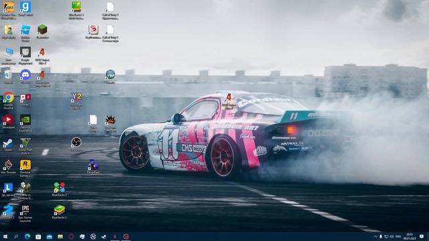Select the orange explosion game icon

point(110,120)
